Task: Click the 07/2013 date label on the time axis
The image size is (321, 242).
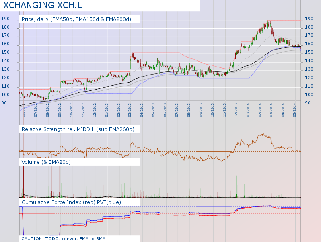Action: [x=177, y=110]
